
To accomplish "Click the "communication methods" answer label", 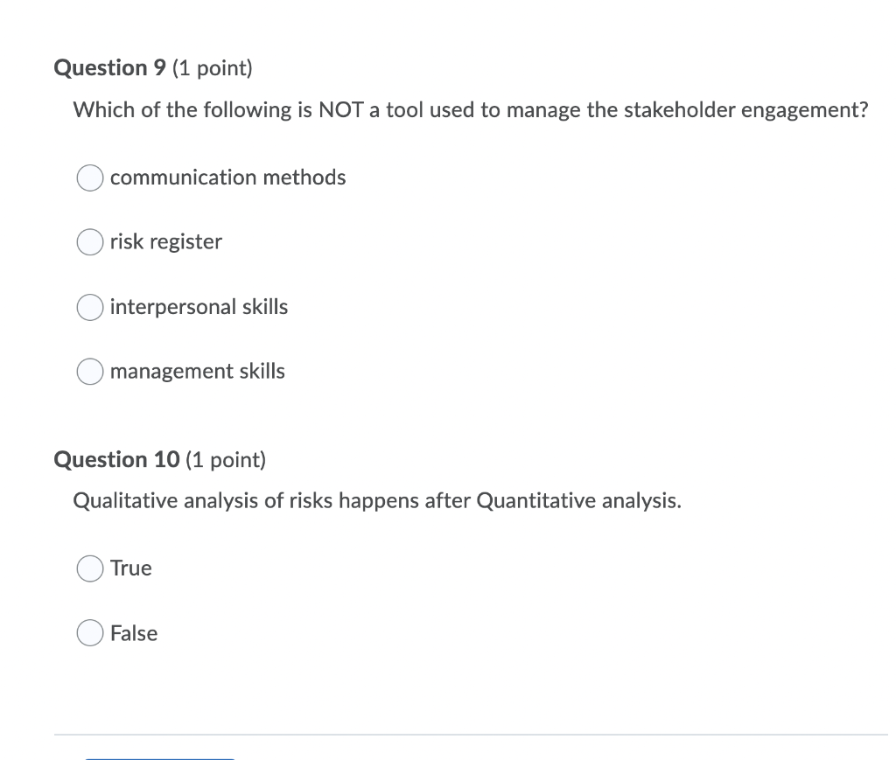I will click(x=227, y=178).
